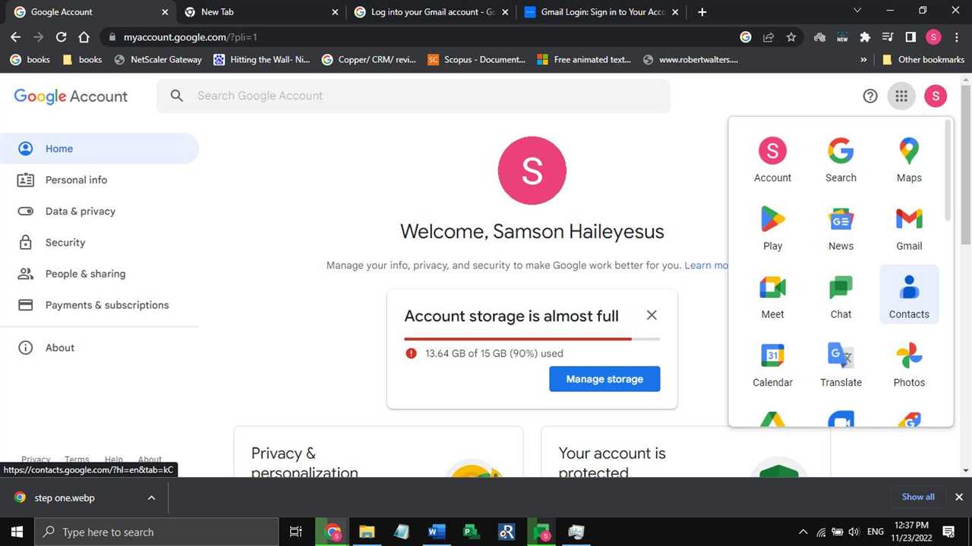Click the account storage usage bar
This screenshot has width=972, height=546.
point(532,338)
